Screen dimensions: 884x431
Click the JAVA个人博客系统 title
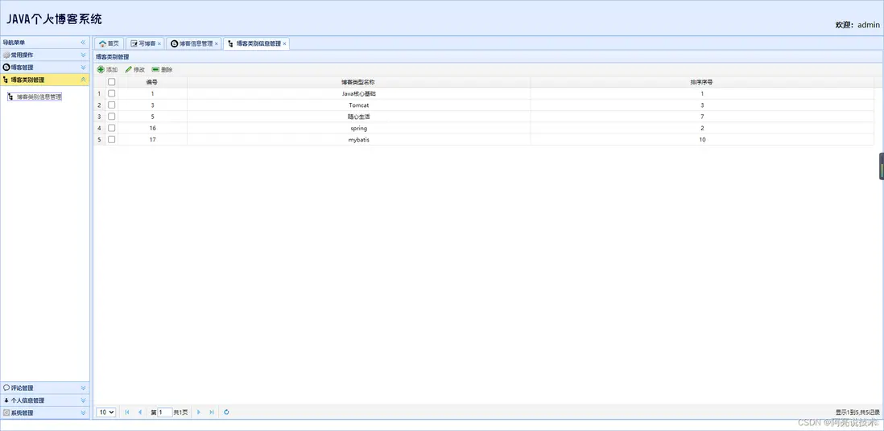pos(54,18)
